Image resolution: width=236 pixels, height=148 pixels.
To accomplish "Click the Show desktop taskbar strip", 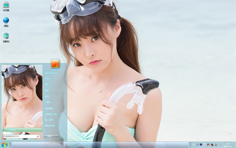I will point(235,145).
